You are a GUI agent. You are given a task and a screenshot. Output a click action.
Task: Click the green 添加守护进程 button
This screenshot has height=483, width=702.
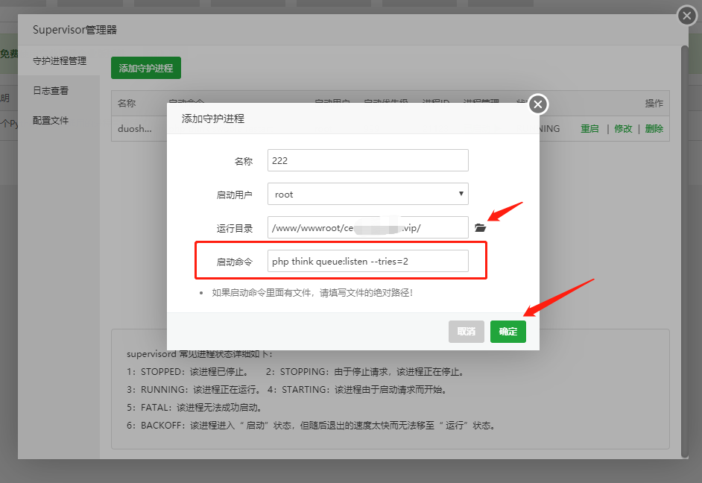(146, 68)
